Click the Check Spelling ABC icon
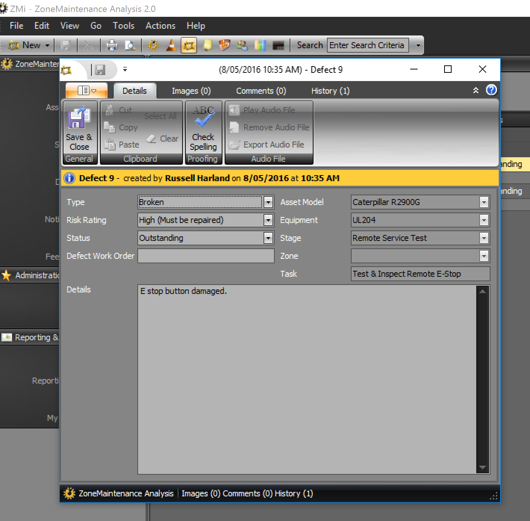Screen dimensions: 530x521 [x=203, y=117]
